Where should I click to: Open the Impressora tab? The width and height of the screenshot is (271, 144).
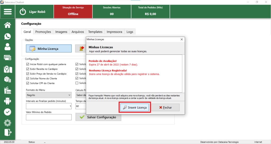[x=114, y=32]
